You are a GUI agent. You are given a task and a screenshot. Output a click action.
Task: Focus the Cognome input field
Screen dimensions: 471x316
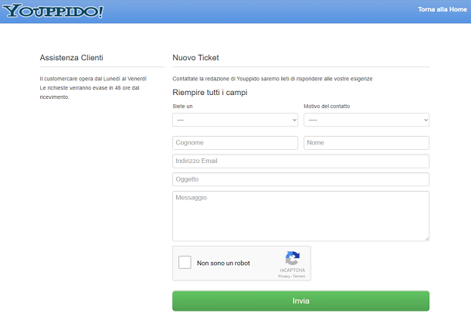click(235, 143)
